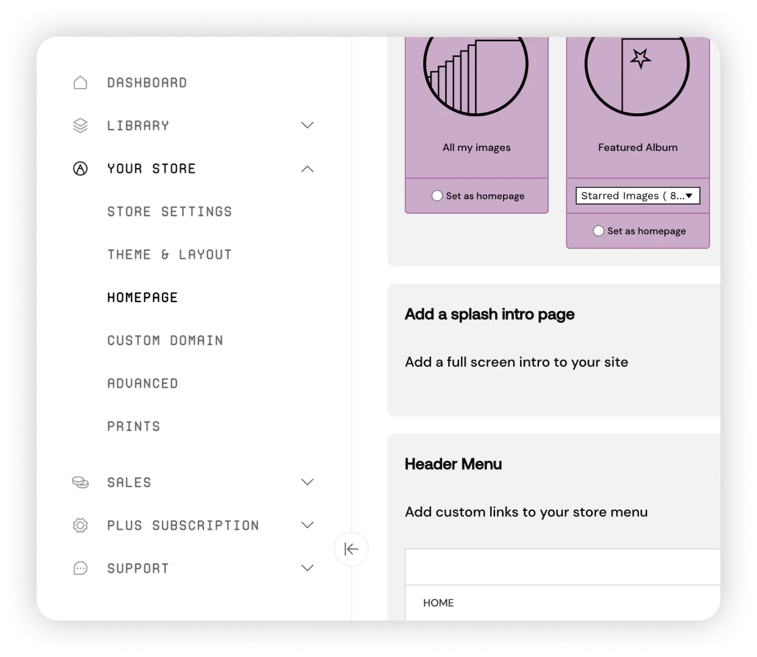The width and height of the screenshot is (757, 657).
Task: Select All my images as homepage
Action: click(x=437, y=195)
